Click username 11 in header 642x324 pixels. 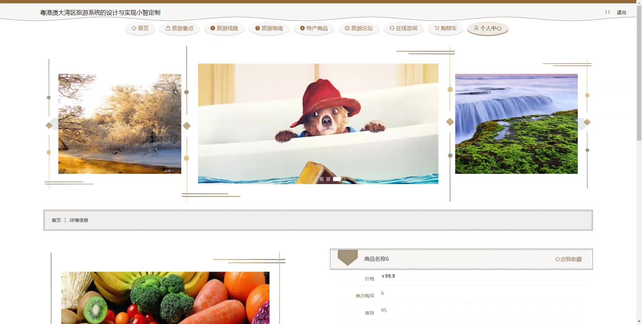point(607,12)
